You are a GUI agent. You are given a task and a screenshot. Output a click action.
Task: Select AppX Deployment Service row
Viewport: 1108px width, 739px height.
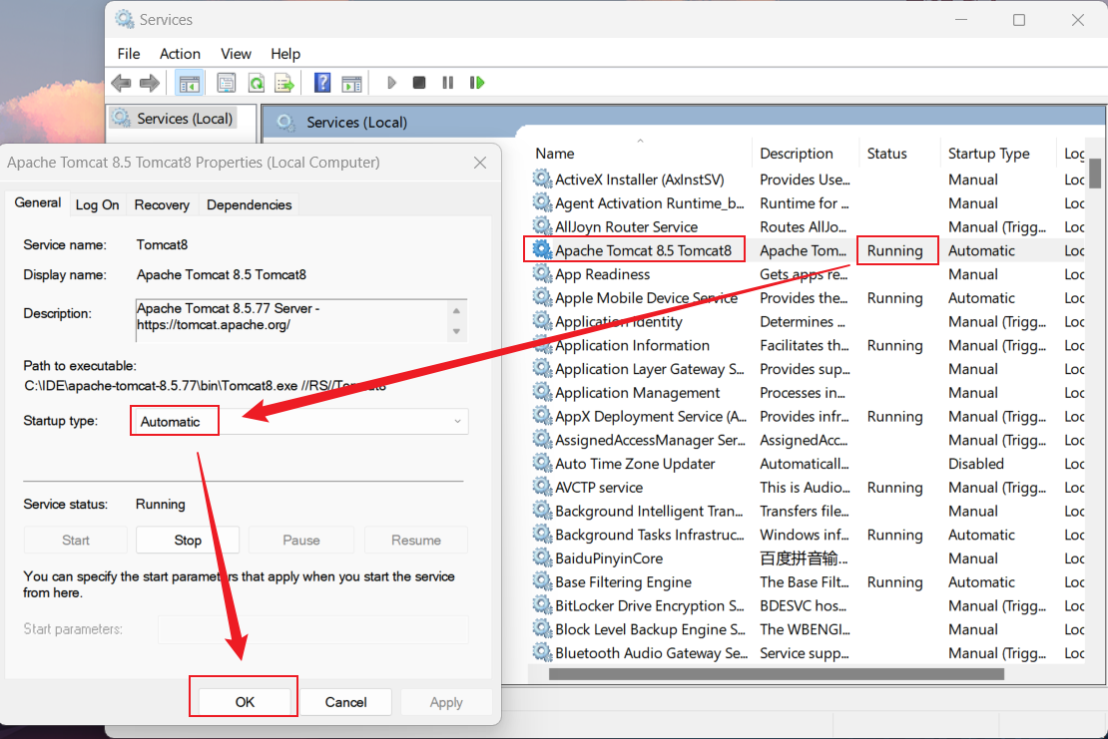810,417
